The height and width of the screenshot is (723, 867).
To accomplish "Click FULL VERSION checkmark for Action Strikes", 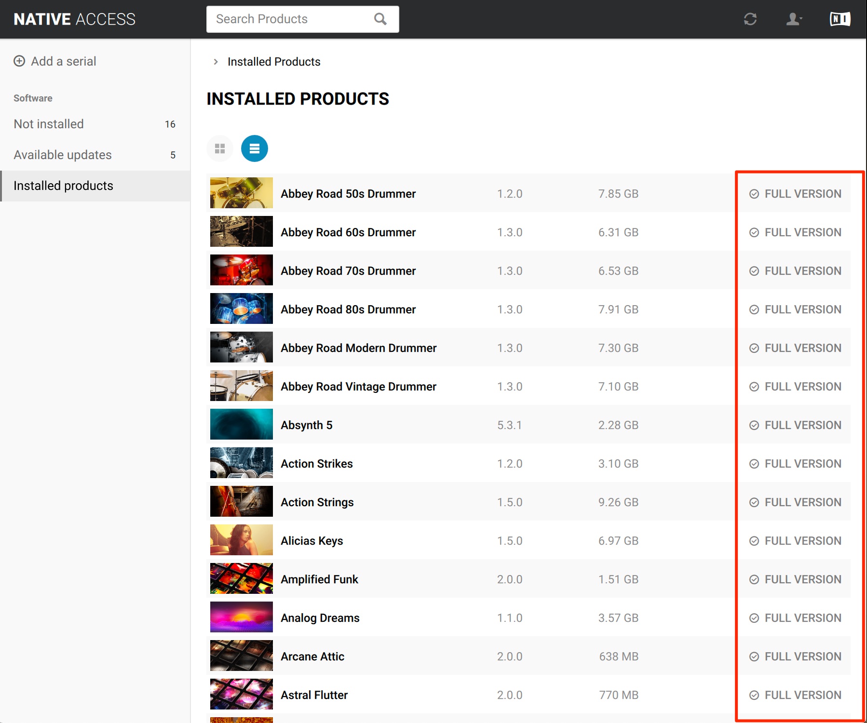I will coord(754,464).
